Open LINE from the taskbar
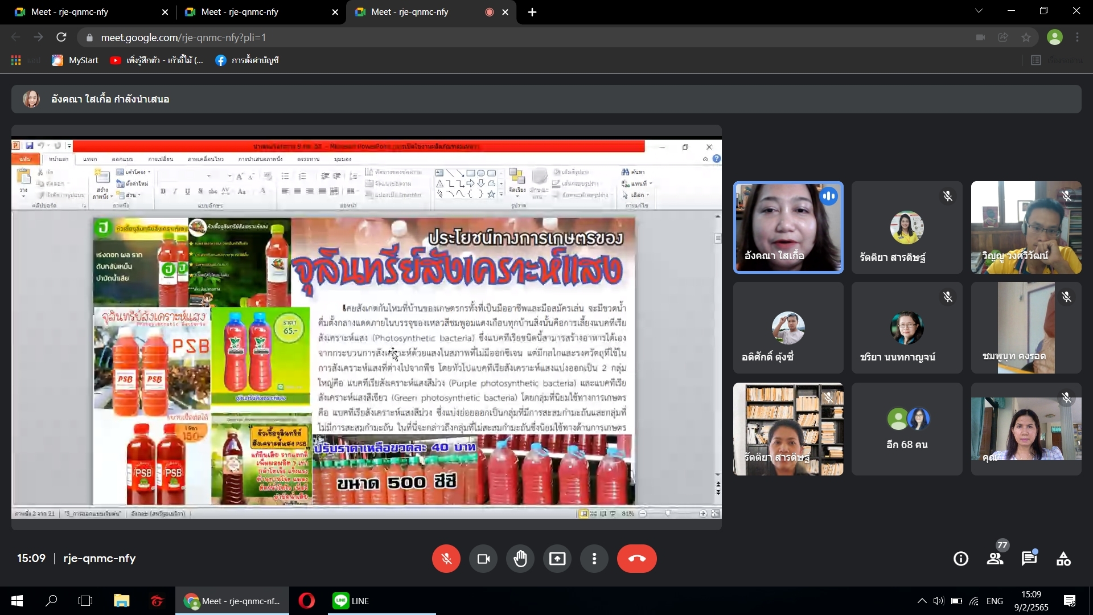The image size is (1093, 615). pyautogui.click(x=351, y=601)
